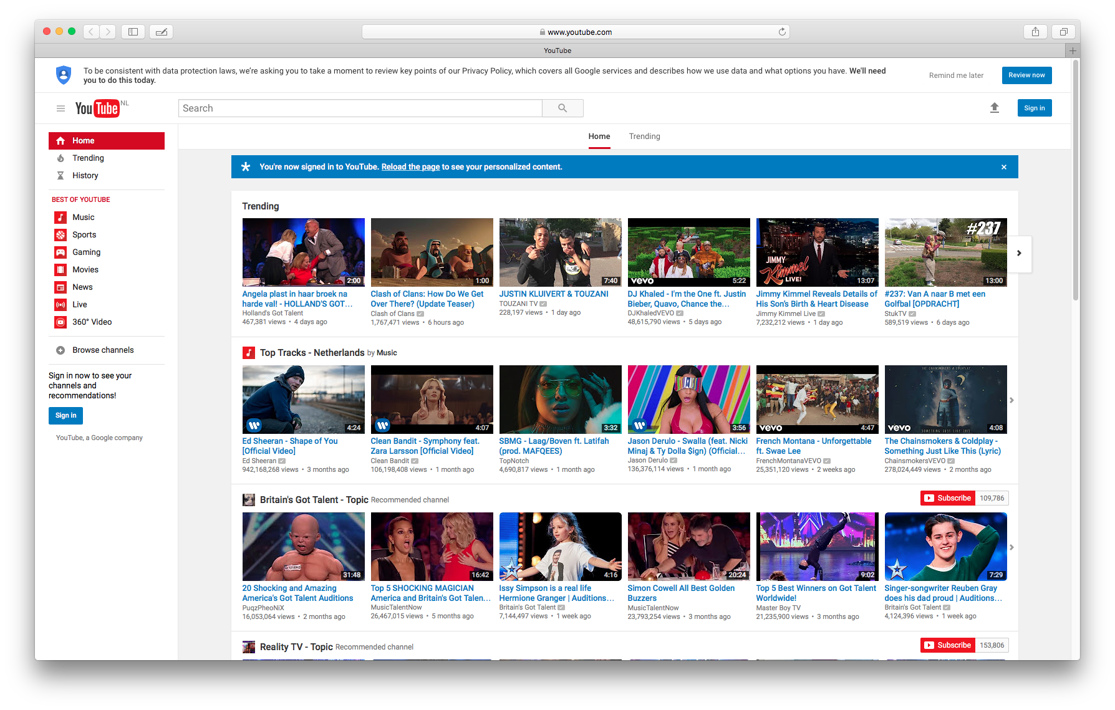Open Jason Derulo Swalla thumbnail
The image size is (1115, 710).
click(x=688, y=400)
